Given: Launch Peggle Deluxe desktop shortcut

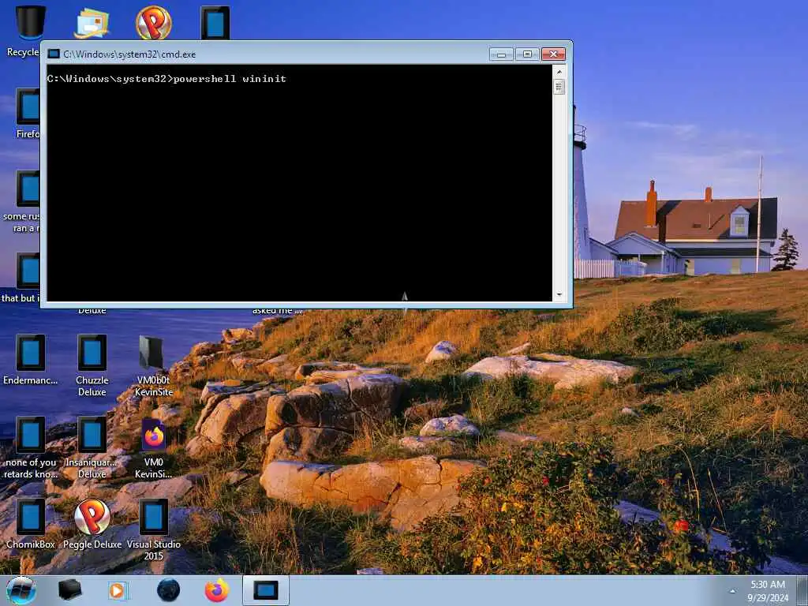Looking at the screenshot, I should 92,524.
